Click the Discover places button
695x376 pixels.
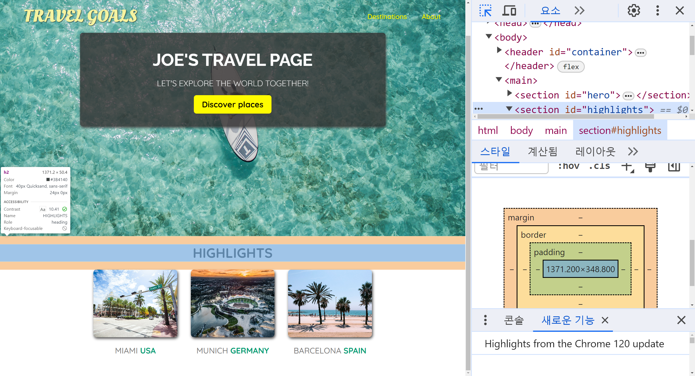(232, 104)
